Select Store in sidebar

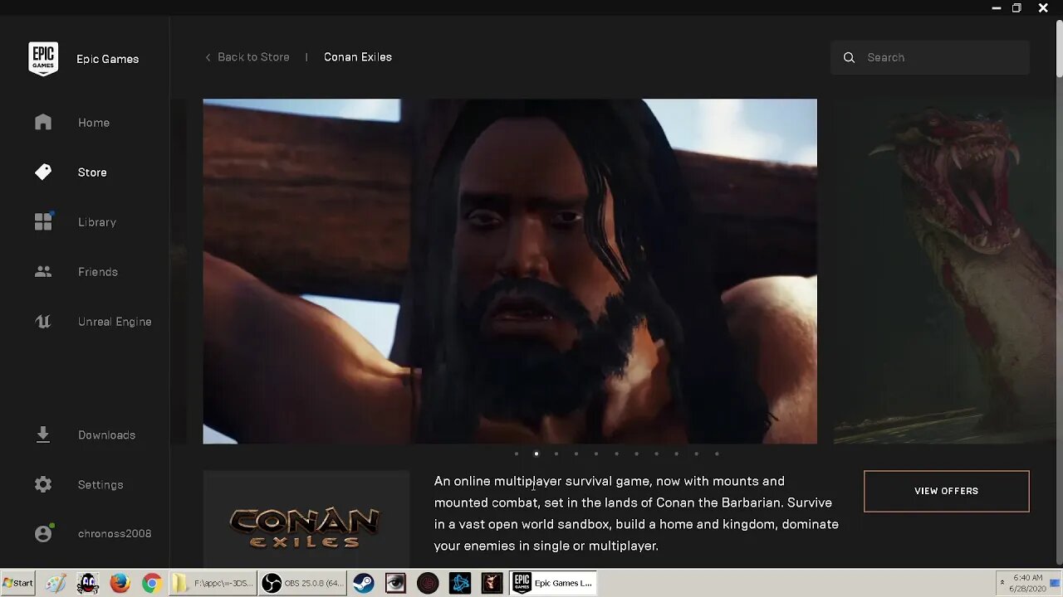[92, 172]
